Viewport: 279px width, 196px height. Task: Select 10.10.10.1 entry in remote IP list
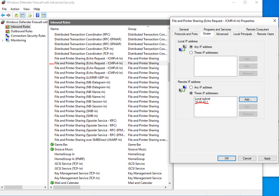pyautogui.click(x=201, y=102)
